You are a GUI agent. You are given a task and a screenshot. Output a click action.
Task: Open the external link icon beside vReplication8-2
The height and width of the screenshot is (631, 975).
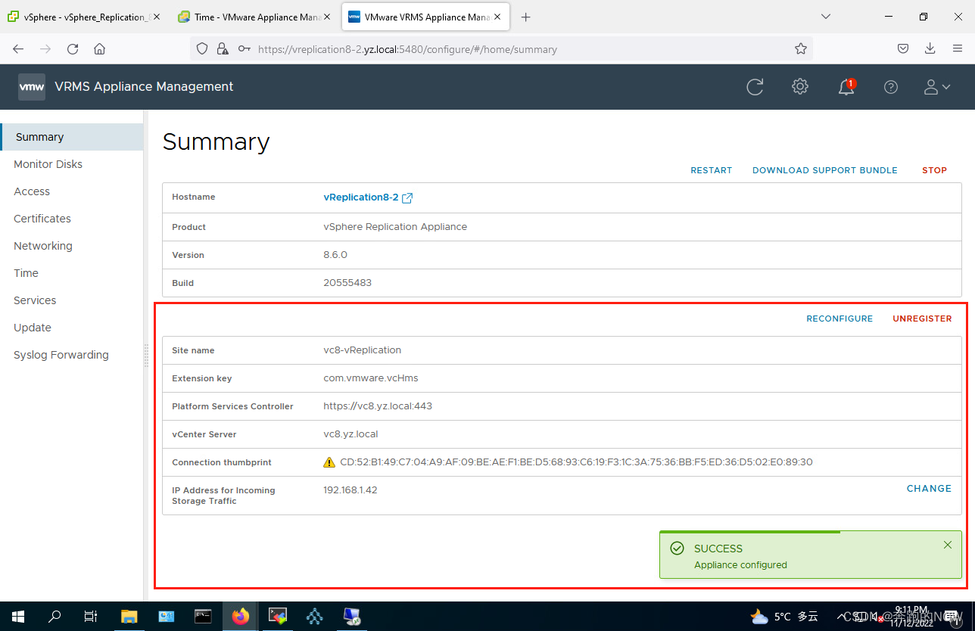(407, 198)
